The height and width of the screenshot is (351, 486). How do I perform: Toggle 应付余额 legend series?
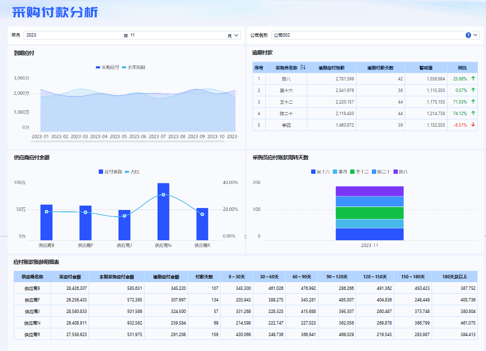click(110, 171)
